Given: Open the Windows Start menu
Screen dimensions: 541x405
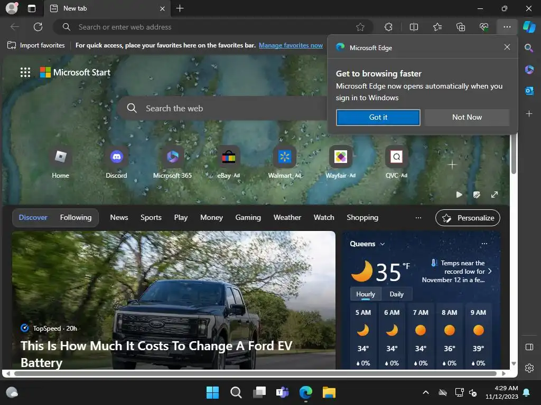Looking at the screenshot, I should coord(212,392).
